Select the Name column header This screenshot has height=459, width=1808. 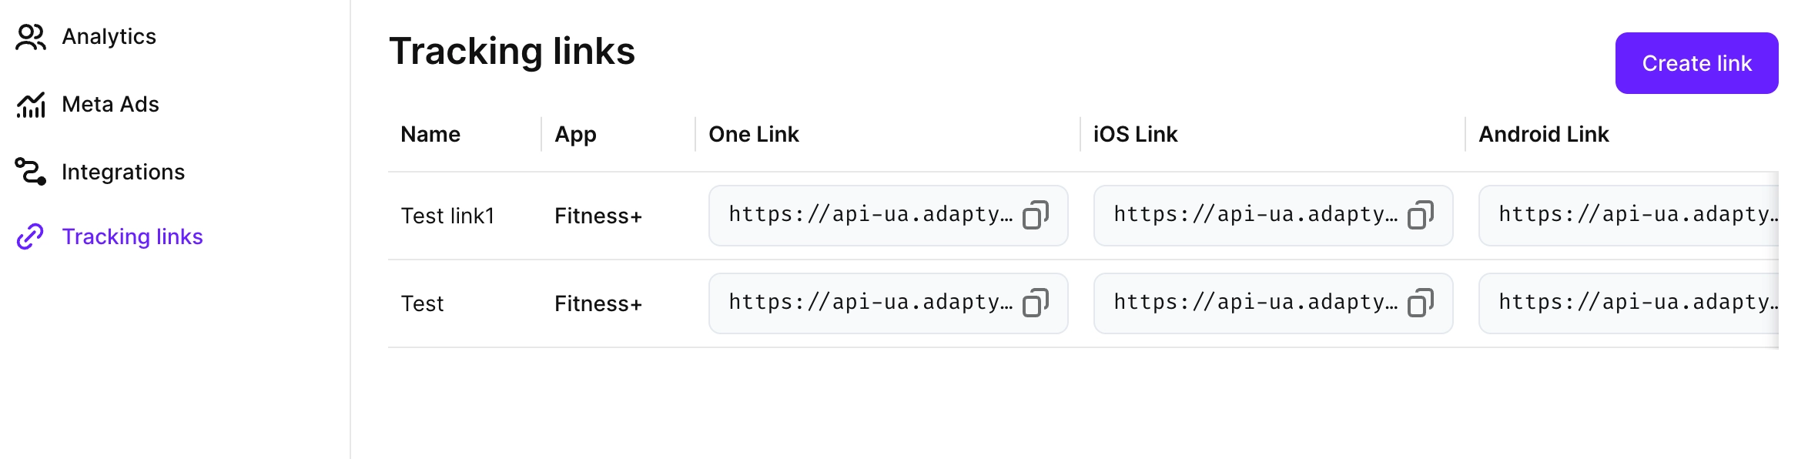[x=430, y=134]
